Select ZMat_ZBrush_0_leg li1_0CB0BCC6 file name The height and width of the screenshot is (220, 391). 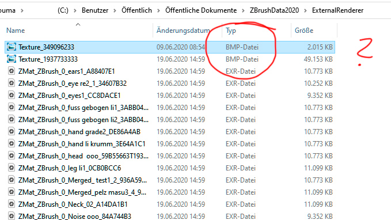click(70, 168)
